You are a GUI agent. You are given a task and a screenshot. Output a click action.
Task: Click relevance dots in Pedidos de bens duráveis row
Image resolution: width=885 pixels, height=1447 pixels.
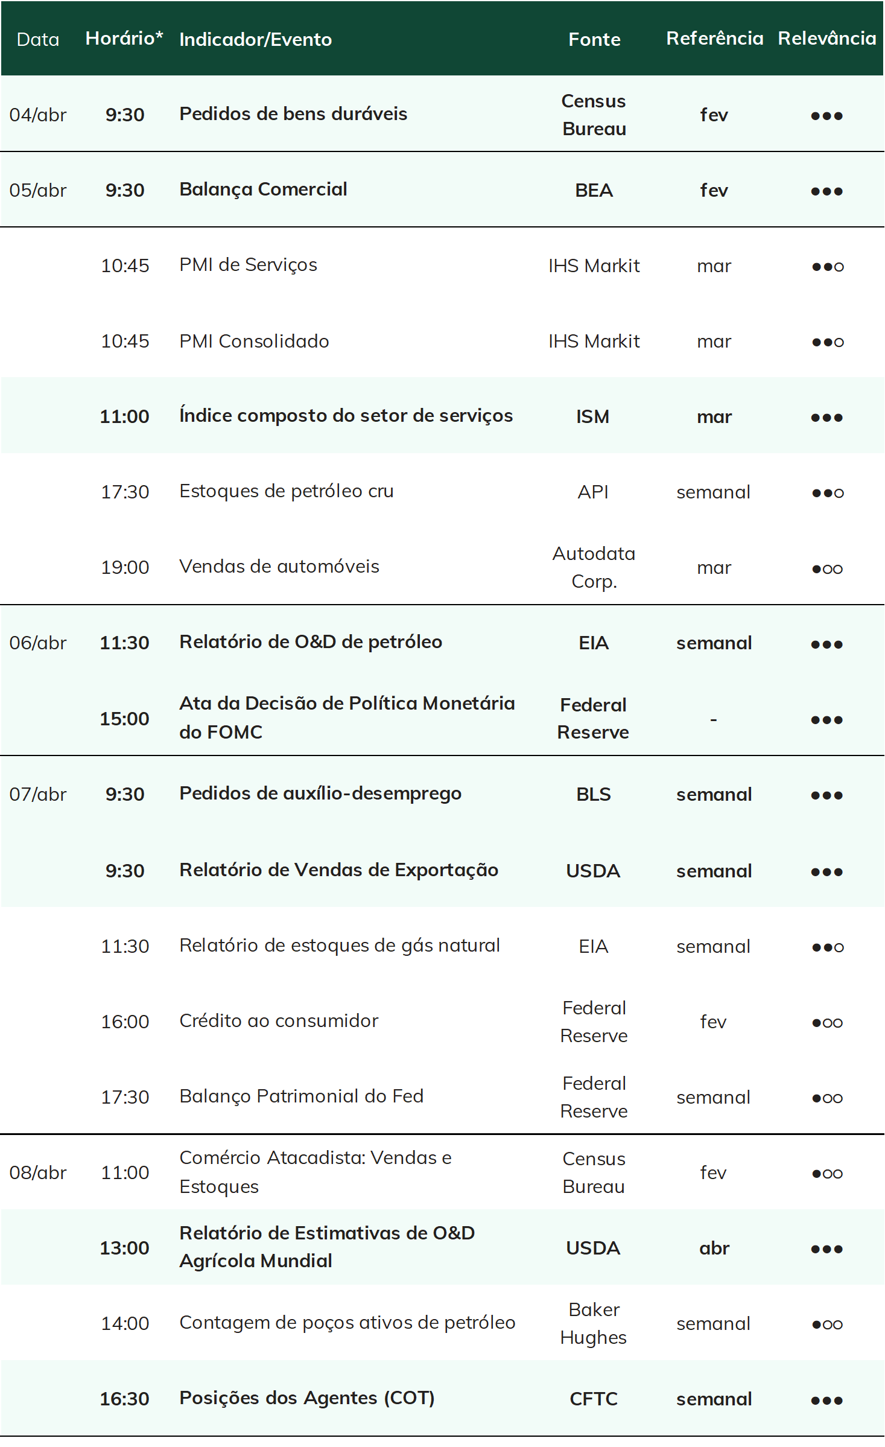(827, 116)
